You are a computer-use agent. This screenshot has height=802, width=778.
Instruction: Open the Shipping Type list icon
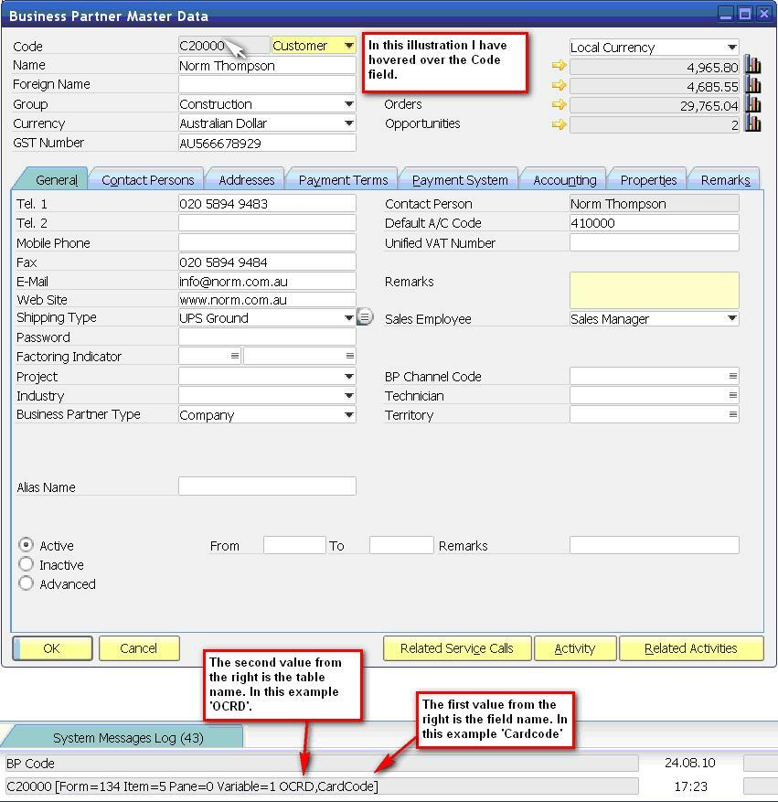(365, 317)
